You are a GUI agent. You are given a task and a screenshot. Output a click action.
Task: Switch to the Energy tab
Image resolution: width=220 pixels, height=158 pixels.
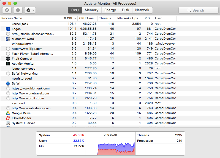click(110, 10)
